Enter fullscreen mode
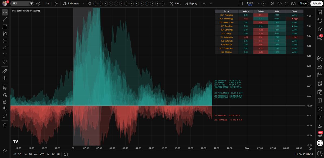Image resolution: width=324 pixels, height=158 pixels. [286, 4]
